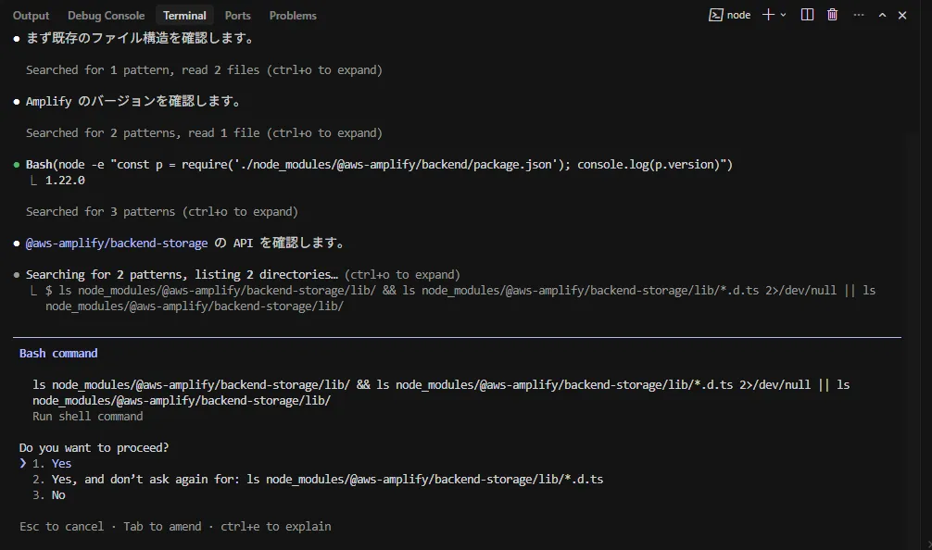The image size is (932, 550).
Task: Switch to the Ports tab
Action: (x=237, y=16)
